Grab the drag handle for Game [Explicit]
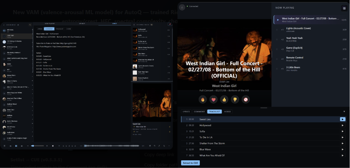The height and width of the screenshot is (168, 350). click(277, 49)
